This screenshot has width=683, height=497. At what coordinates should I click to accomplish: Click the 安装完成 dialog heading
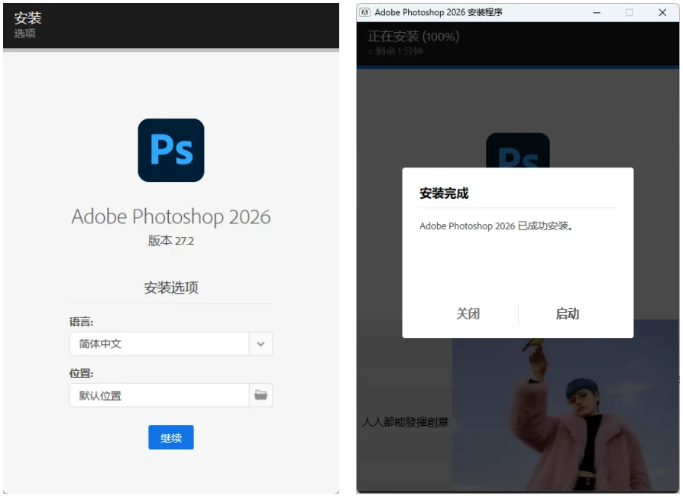[x=445, y=194]
